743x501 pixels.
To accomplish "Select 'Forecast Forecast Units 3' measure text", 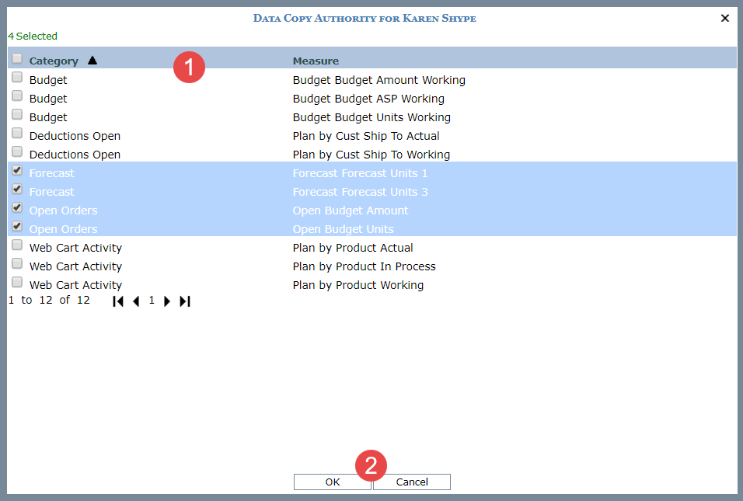I will [x=360, y=192].
